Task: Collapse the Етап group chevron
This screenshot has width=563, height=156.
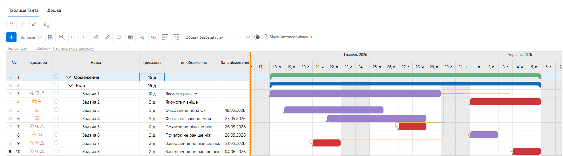Action: tap(71, 85)
